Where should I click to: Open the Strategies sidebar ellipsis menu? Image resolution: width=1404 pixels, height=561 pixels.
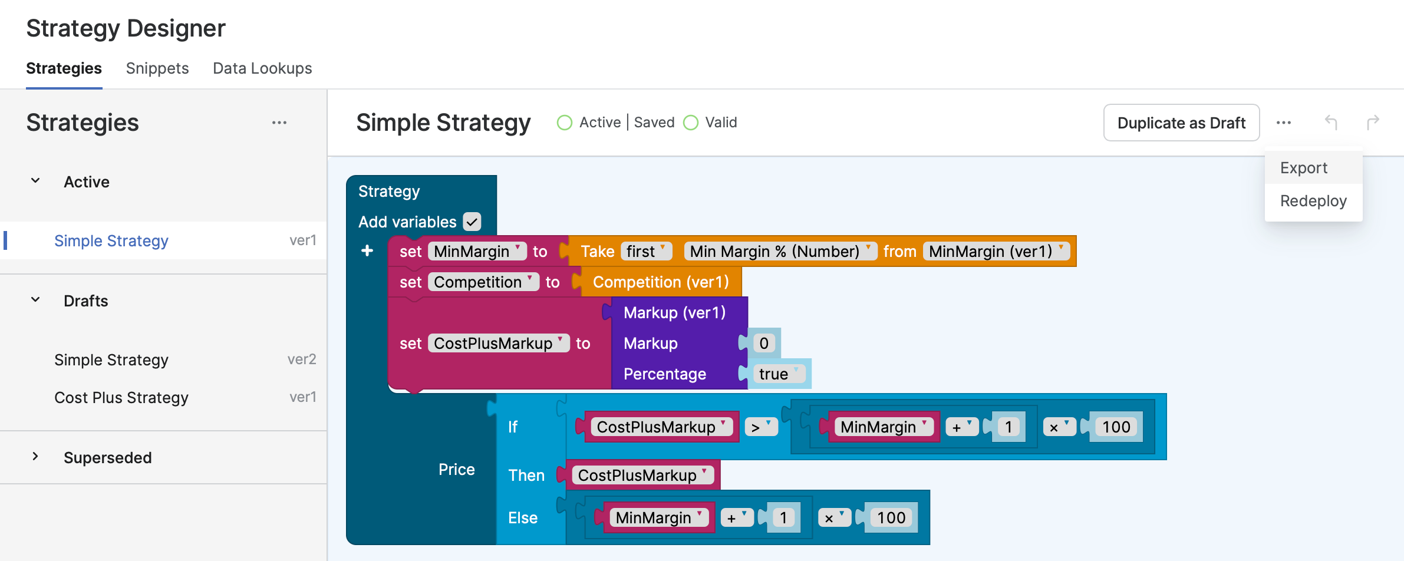(x=279, y=123)
